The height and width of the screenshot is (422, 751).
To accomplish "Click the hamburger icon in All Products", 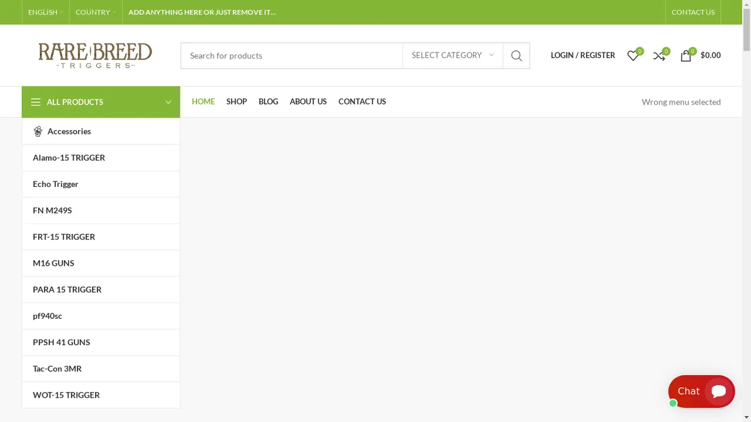I will pyautogui.click(x=36, y=102).
